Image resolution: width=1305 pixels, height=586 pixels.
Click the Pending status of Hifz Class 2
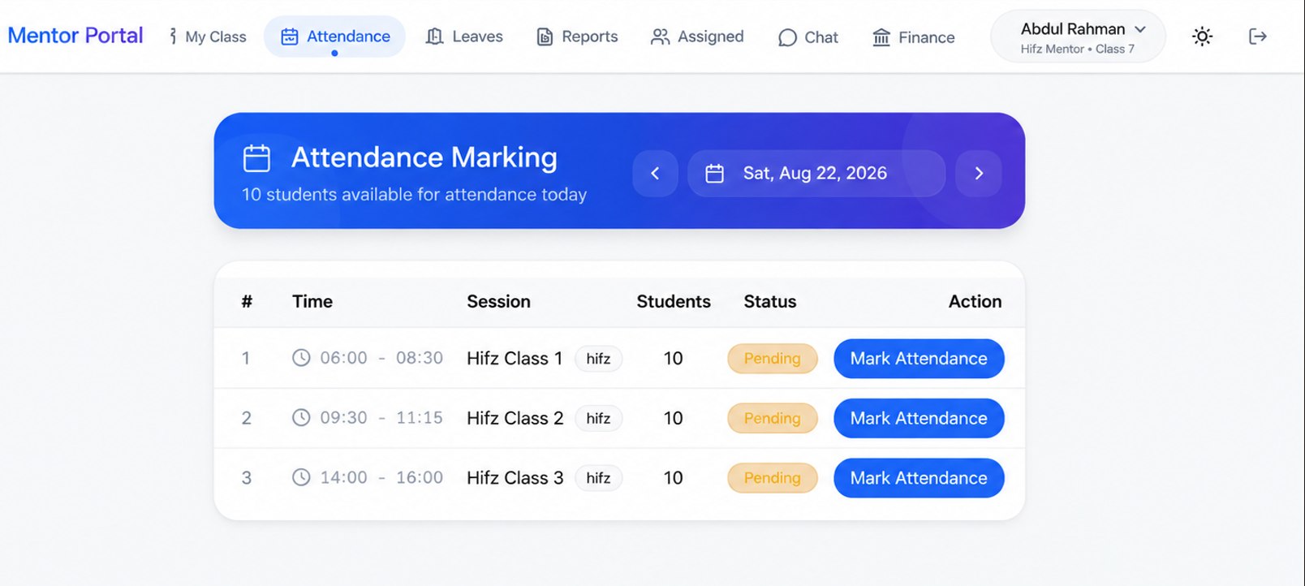[772, 418]
